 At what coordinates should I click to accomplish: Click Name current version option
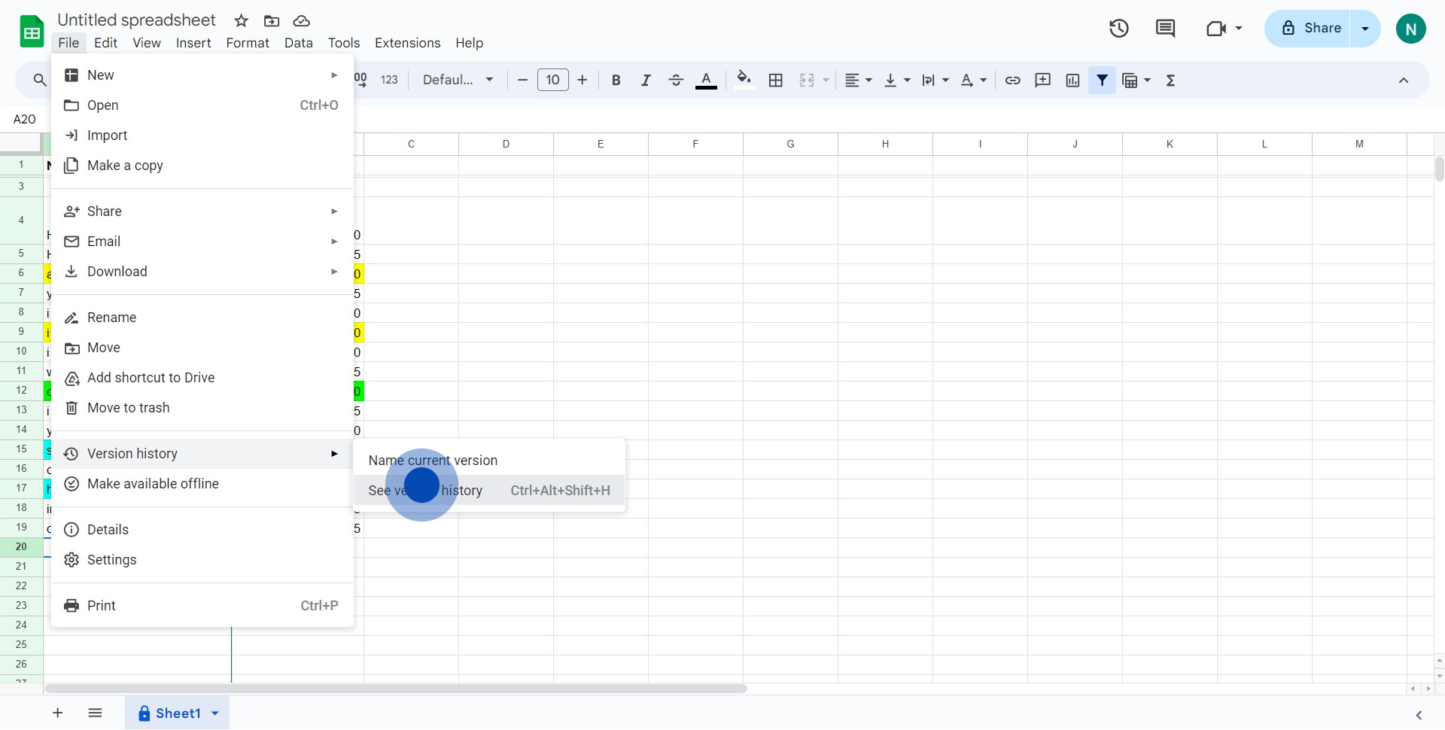point(433,461)
